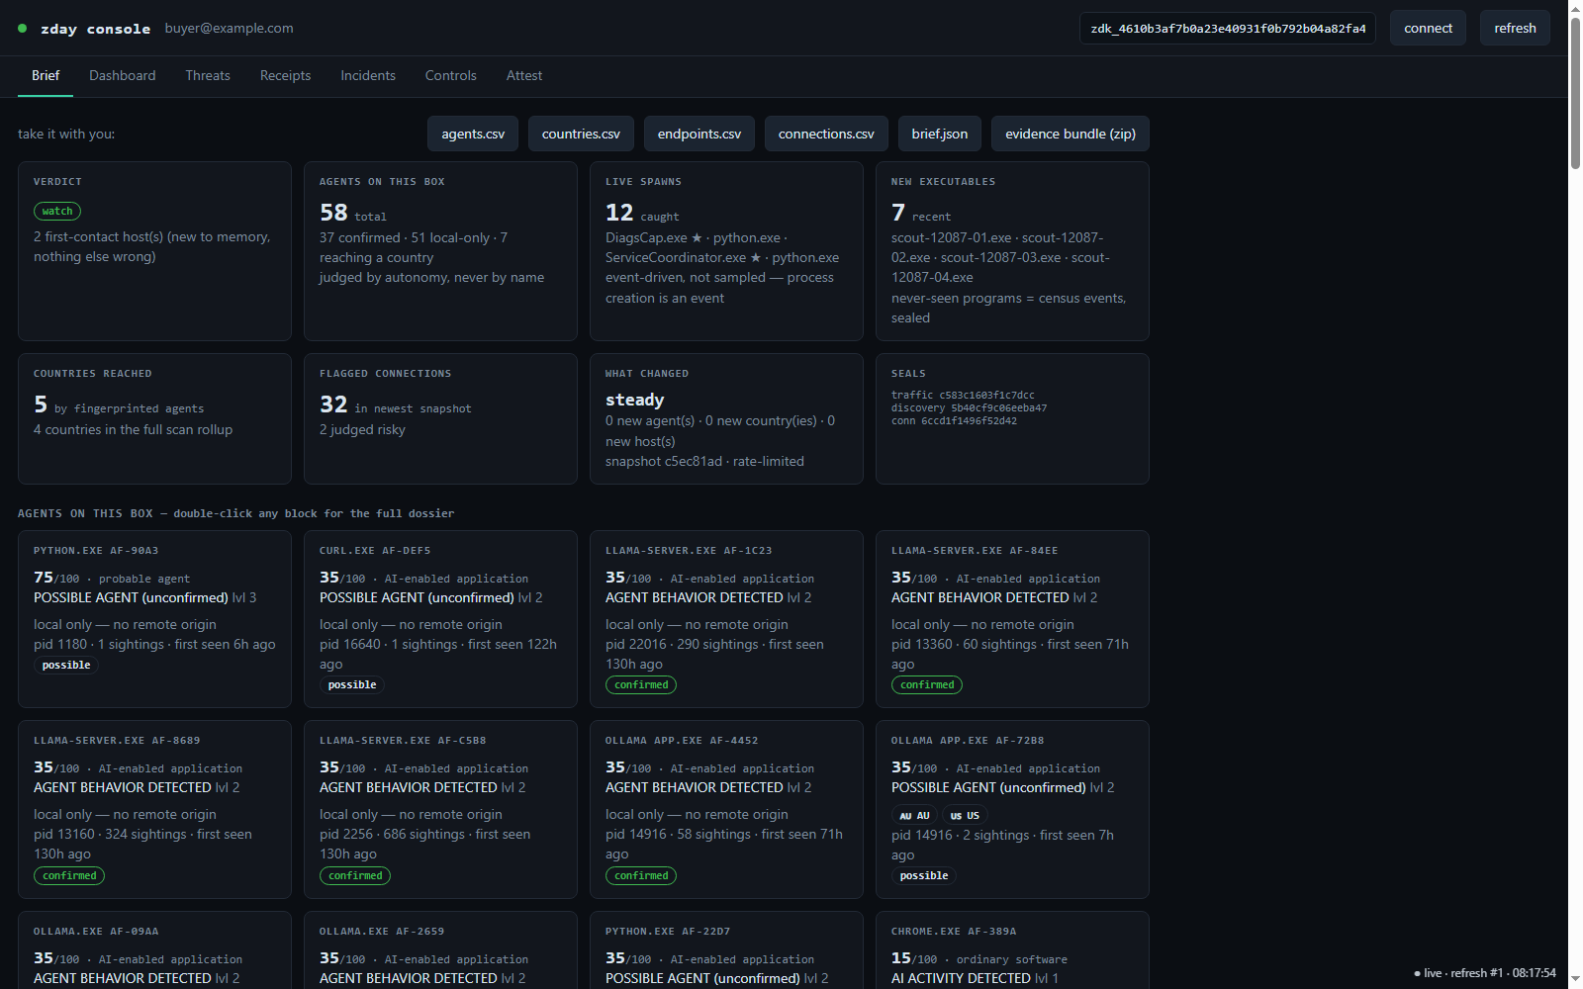Click the AU country pill on AF-72B8

coord(914,816)
